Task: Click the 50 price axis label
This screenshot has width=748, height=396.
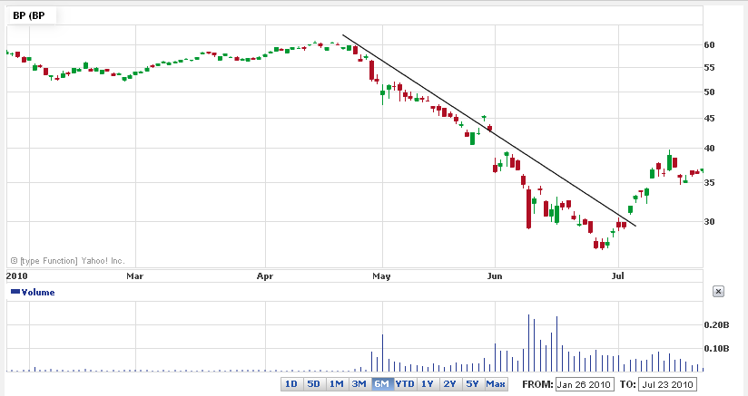Action: pyautogui.click(x=709, y=92)
